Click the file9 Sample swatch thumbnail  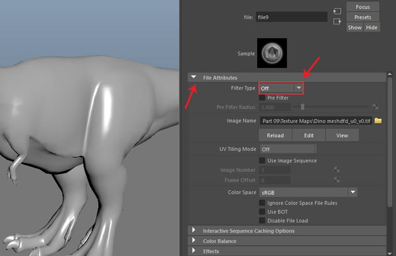(272, 53)
